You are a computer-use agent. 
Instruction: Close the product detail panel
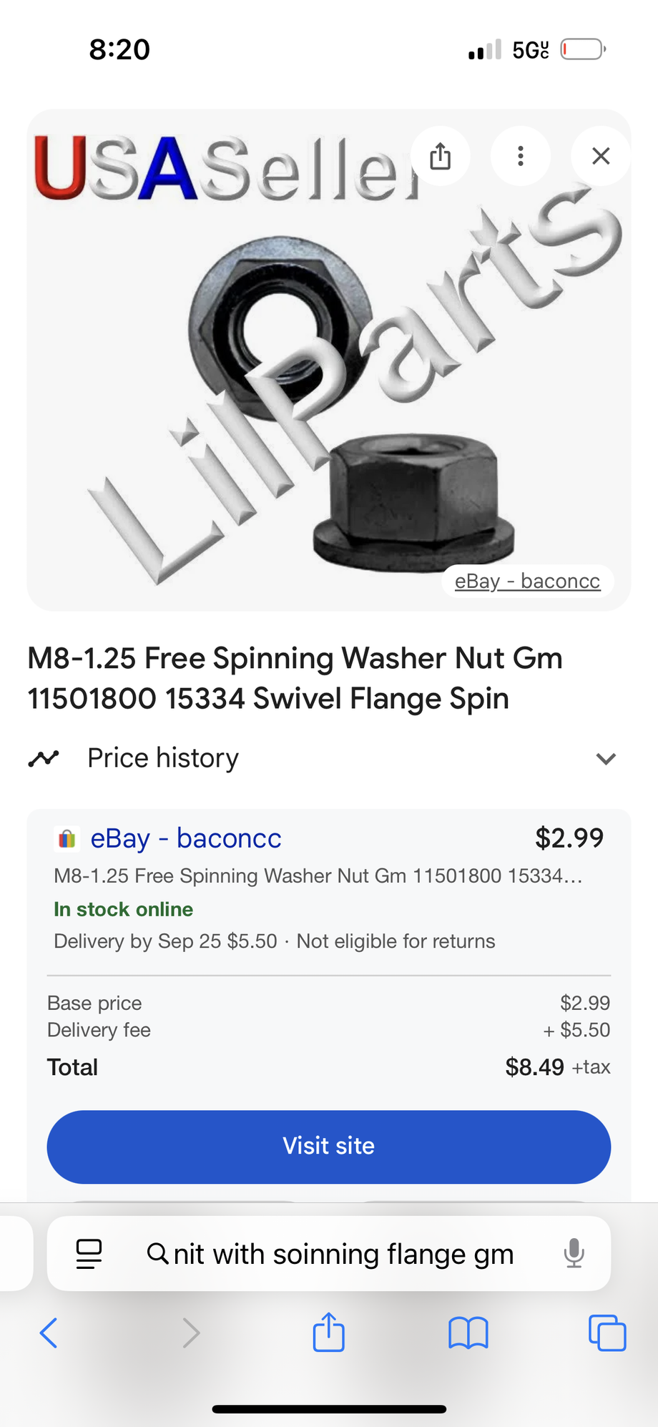[601, 156]
